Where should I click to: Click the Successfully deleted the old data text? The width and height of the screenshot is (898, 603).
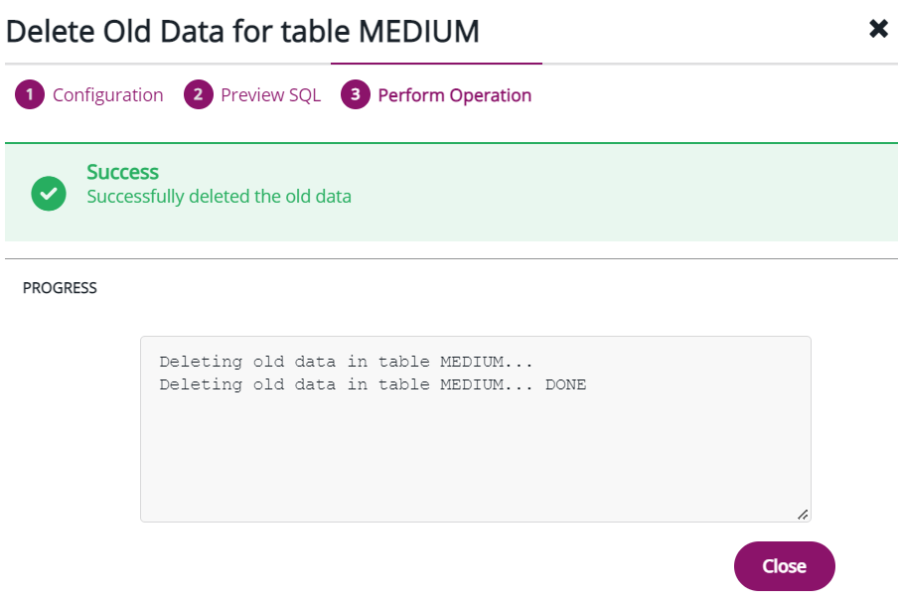point(219,197)
